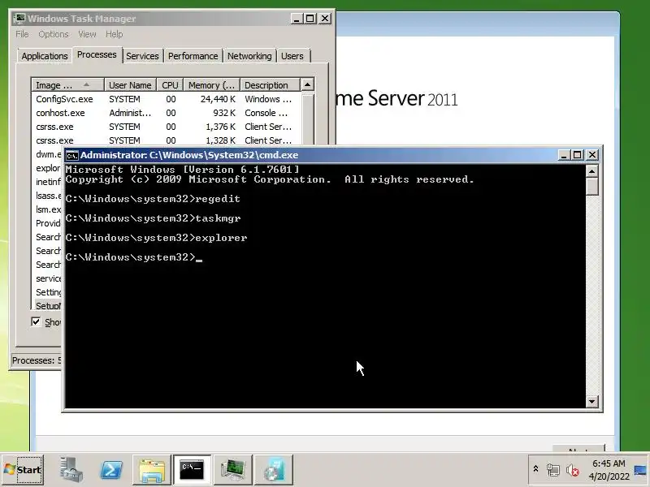Image resolution: width=650 pixels, height=487 pixels.
Task: Switch to the Services tab
Action: [x=142, y=56]
